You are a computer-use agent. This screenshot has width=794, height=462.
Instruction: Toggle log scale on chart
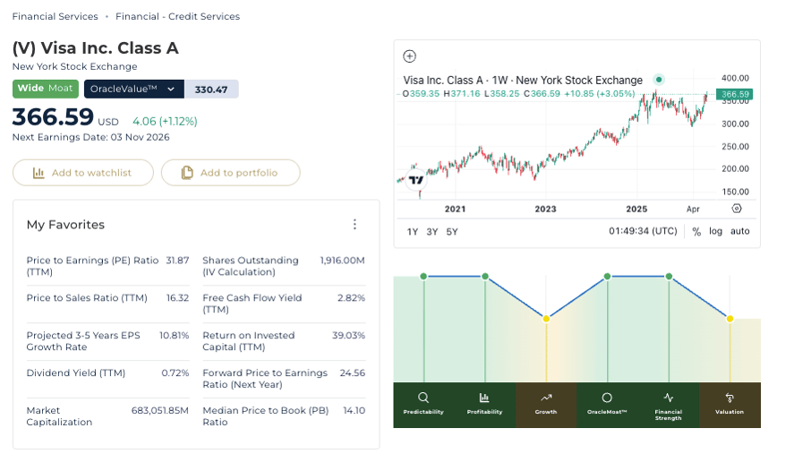715,231
